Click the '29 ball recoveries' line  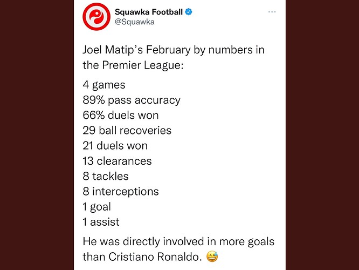click(127, 131)
